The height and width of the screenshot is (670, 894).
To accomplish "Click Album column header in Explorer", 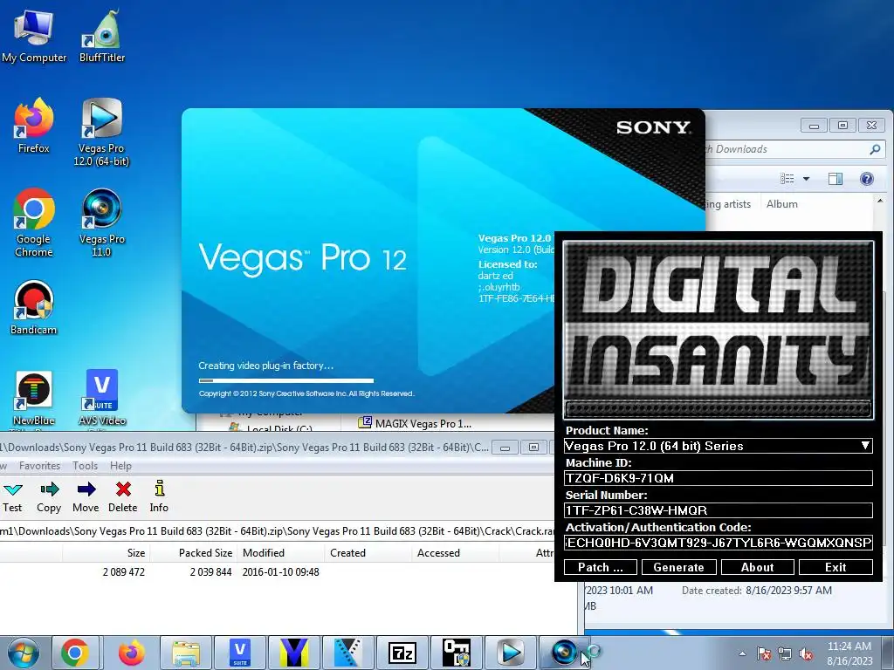I will coord(782,204).
